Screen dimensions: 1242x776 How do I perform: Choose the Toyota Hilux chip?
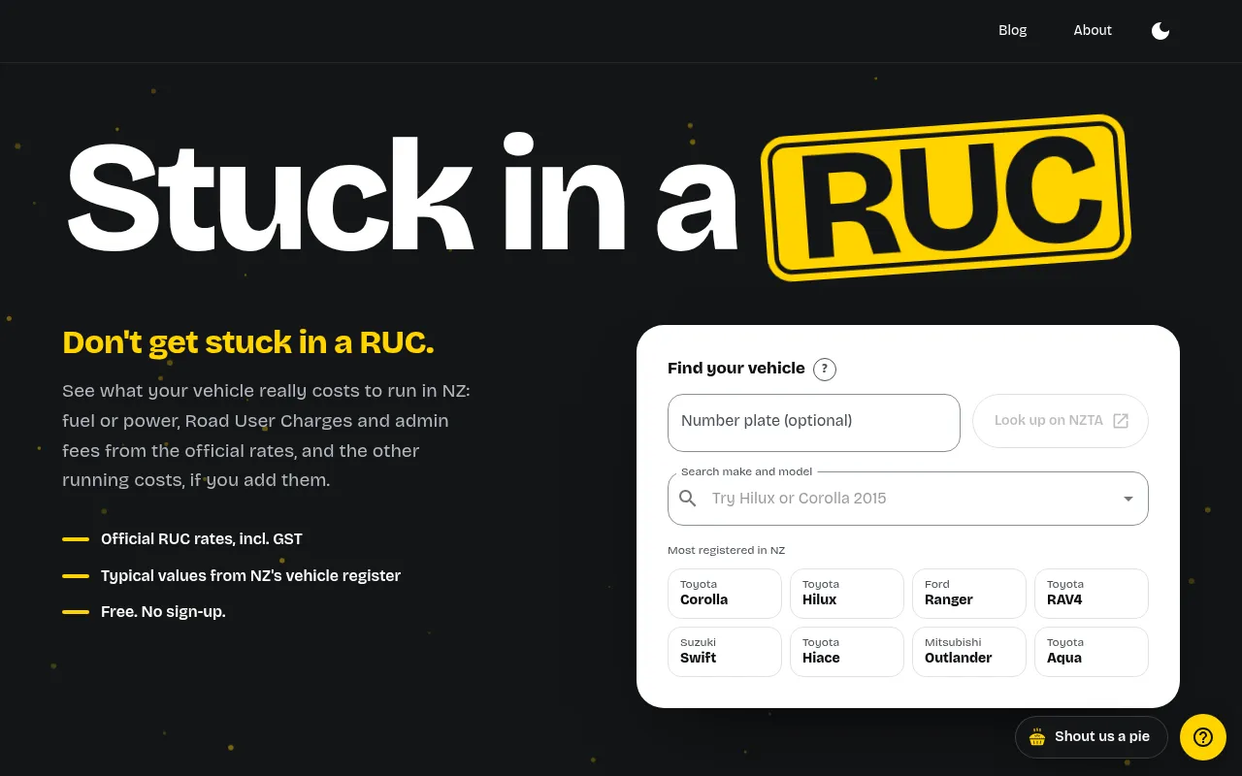(847, 594)
